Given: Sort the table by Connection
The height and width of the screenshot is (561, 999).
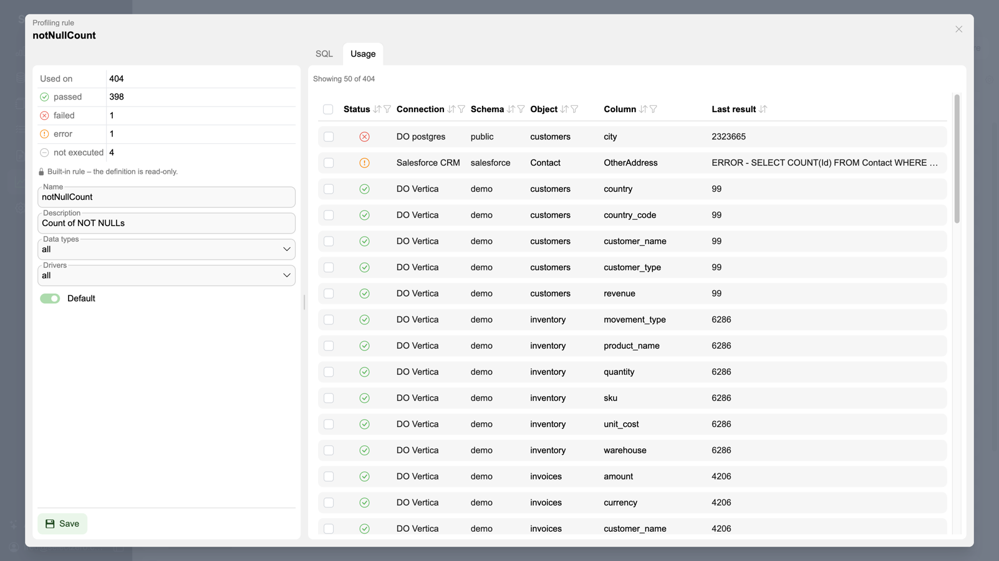Looking at the screenshot, I should pyautogui.click(x=451, y=109).
